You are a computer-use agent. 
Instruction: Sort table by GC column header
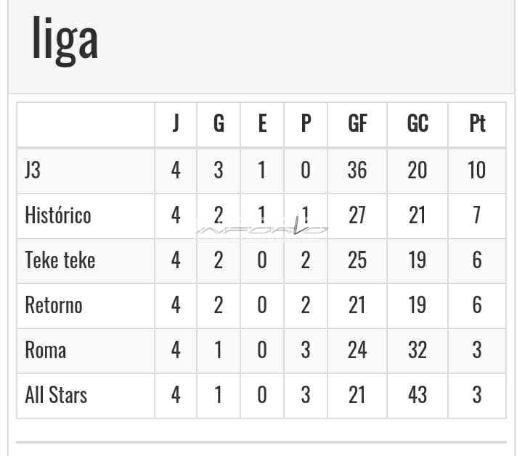pos(417,124)
